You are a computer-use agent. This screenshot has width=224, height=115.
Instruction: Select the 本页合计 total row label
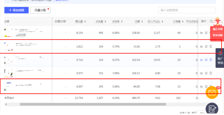[x=9, y=98]
